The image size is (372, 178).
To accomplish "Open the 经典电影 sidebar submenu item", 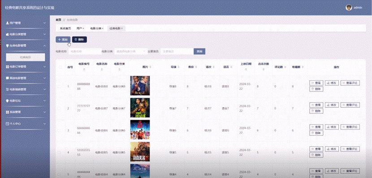I will coord(26,57).
